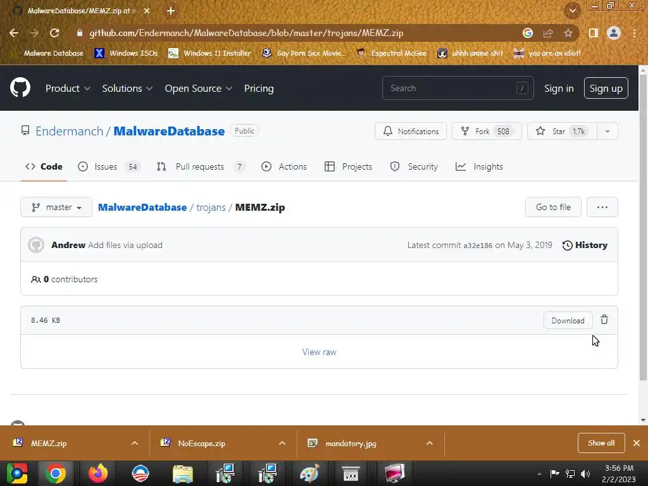Open File Explorer folder on taskbar
648x486 pixels.
[183, 474]
